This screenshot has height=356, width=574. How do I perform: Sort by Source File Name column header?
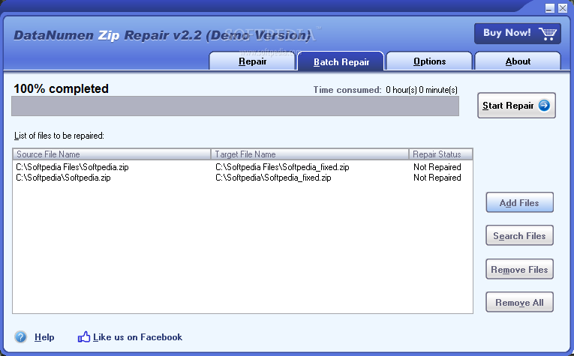pyautogui.click(x=112, y=154)
